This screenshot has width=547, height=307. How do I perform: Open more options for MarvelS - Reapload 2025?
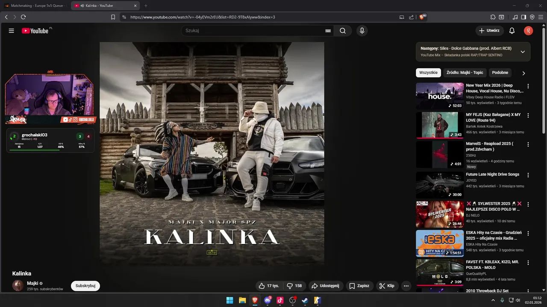pos(528,145)
